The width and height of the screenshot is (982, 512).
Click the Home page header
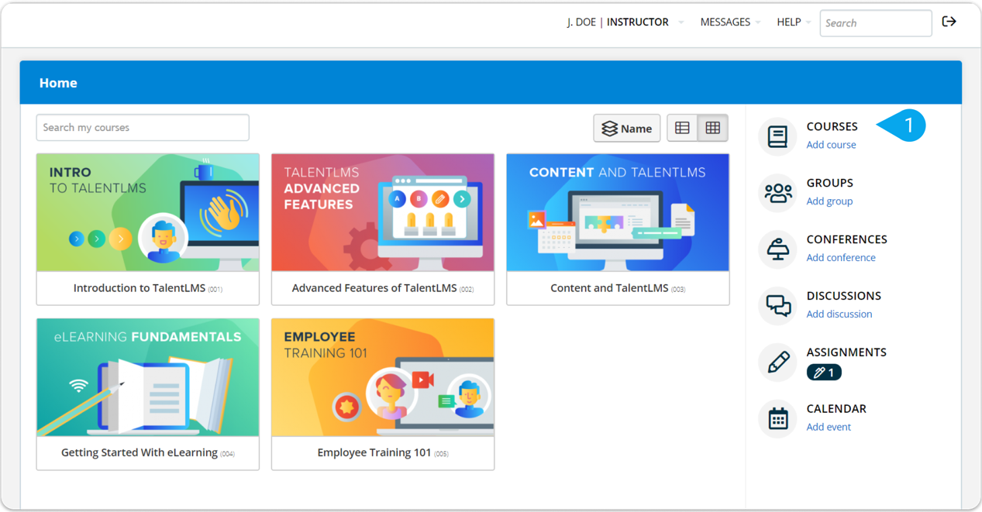(58, 83)
